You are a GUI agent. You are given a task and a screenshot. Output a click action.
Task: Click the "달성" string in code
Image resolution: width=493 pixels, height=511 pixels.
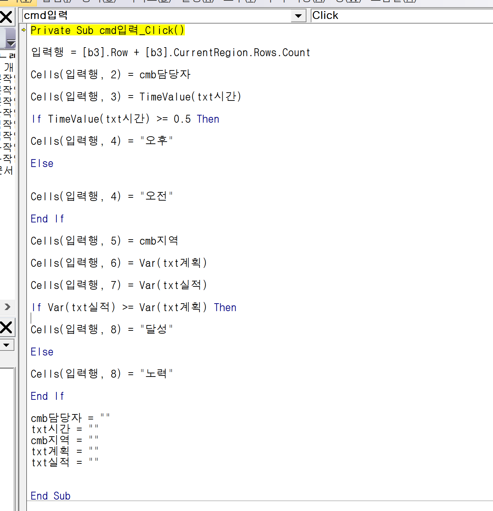point(156,329)
